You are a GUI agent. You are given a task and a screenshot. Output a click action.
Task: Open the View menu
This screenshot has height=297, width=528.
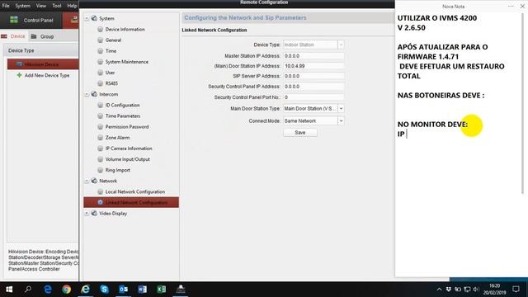[41, 6]
